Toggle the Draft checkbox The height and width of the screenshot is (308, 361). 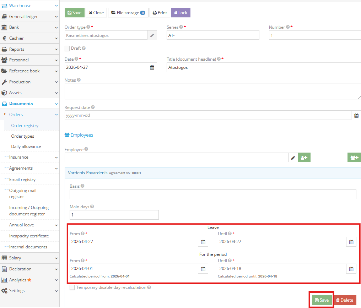(x=67, y=48)
